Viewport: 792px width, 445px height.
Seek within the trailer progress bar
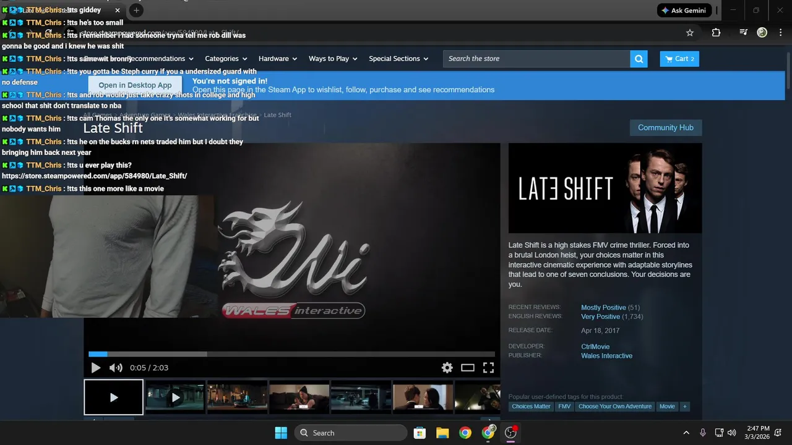291,354
